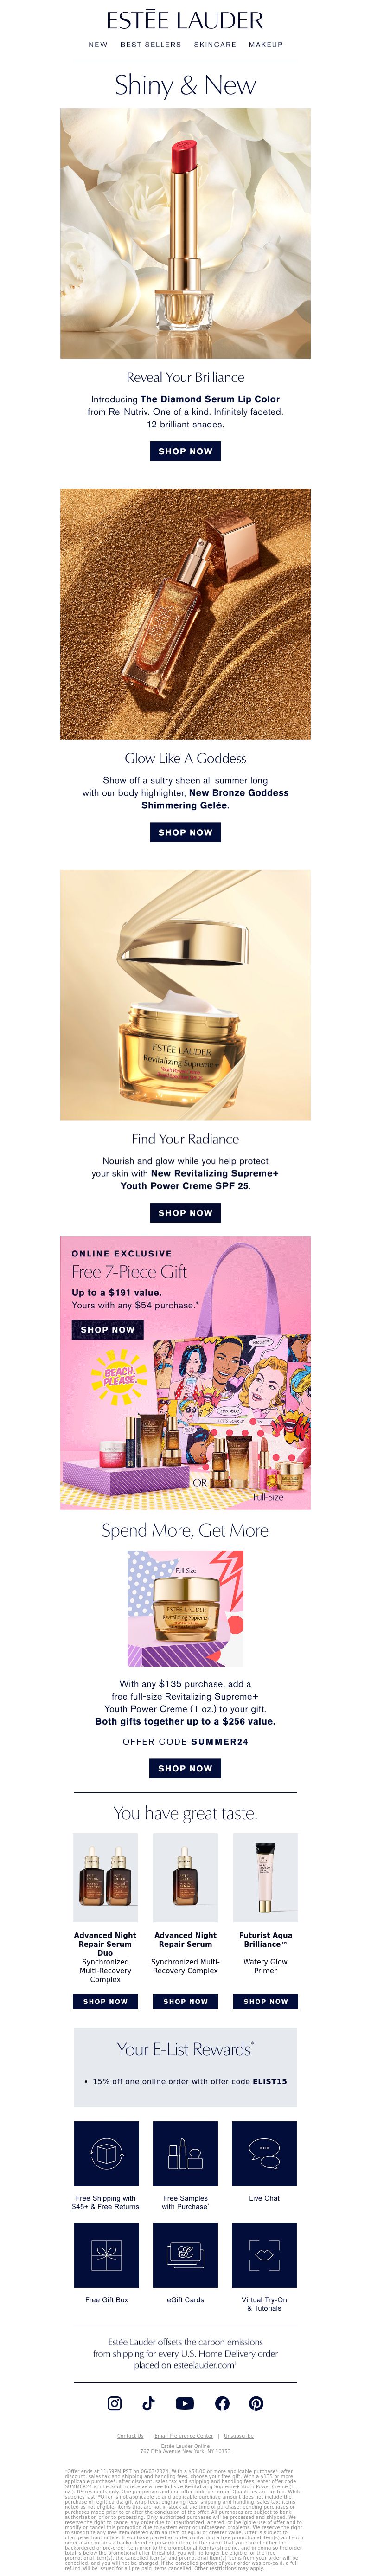
Task: Open the YouTube social icon
Action: point(185,2403)
